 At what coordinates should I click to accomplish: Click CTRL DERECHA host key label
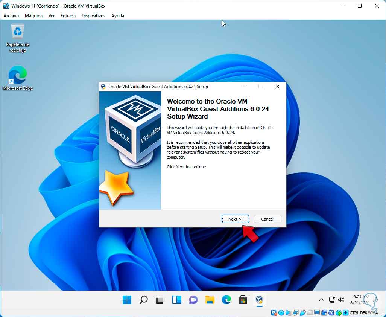point(363,313)
